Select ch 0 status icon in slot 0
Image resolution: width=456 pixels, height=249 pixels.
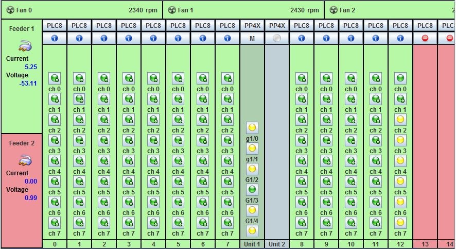[55, 78]
